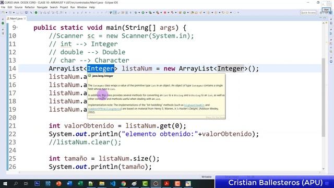Click the green Run button in toolbar
334x188 pixels.
coord(143,13)
